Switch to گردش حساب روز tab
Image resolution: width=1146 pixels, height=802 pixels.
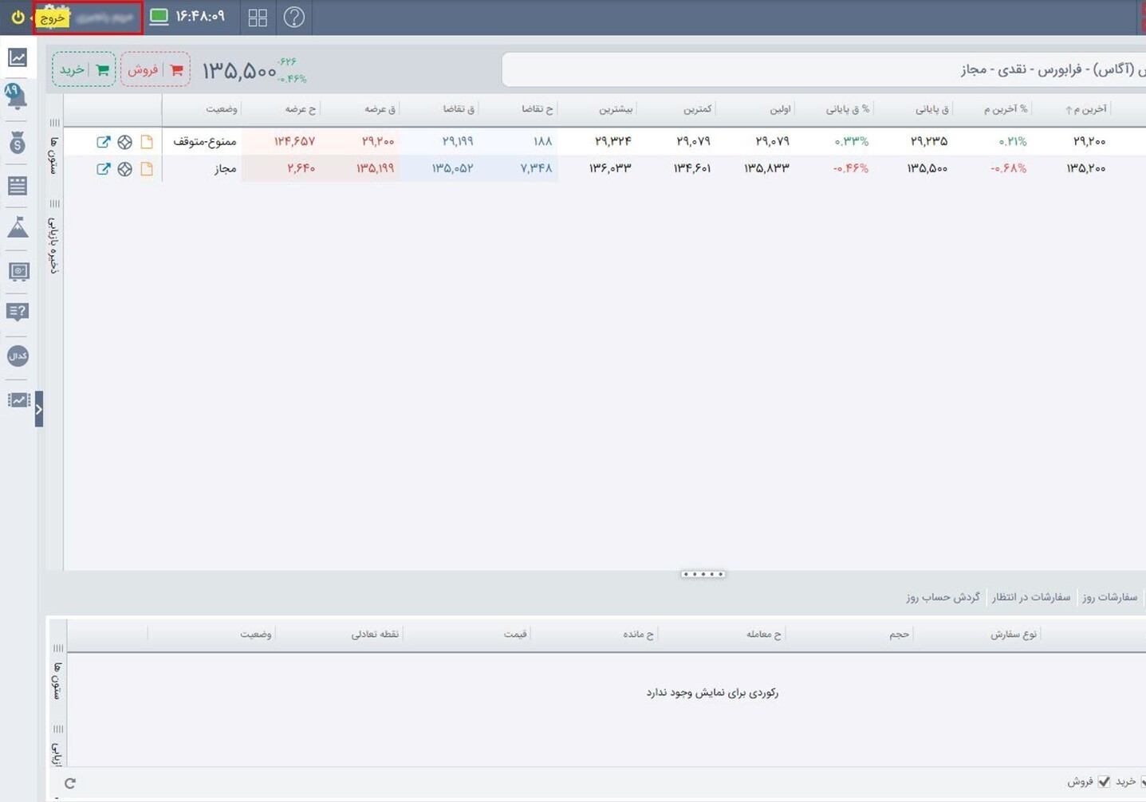[943, 597]
